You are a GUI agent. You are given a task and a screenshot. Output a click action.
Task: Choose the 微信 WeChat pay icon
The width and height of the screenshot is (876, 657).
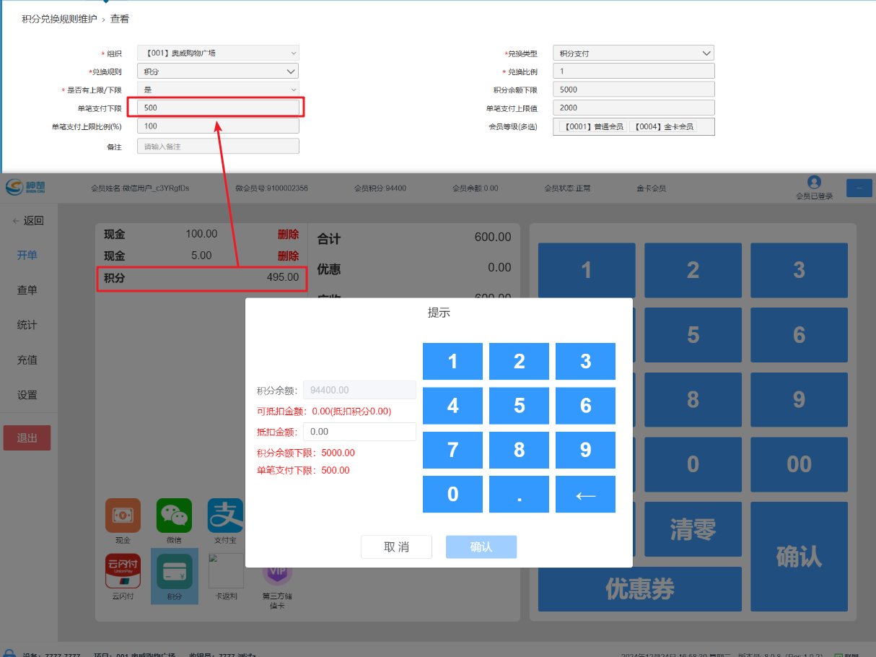[174, 516]
